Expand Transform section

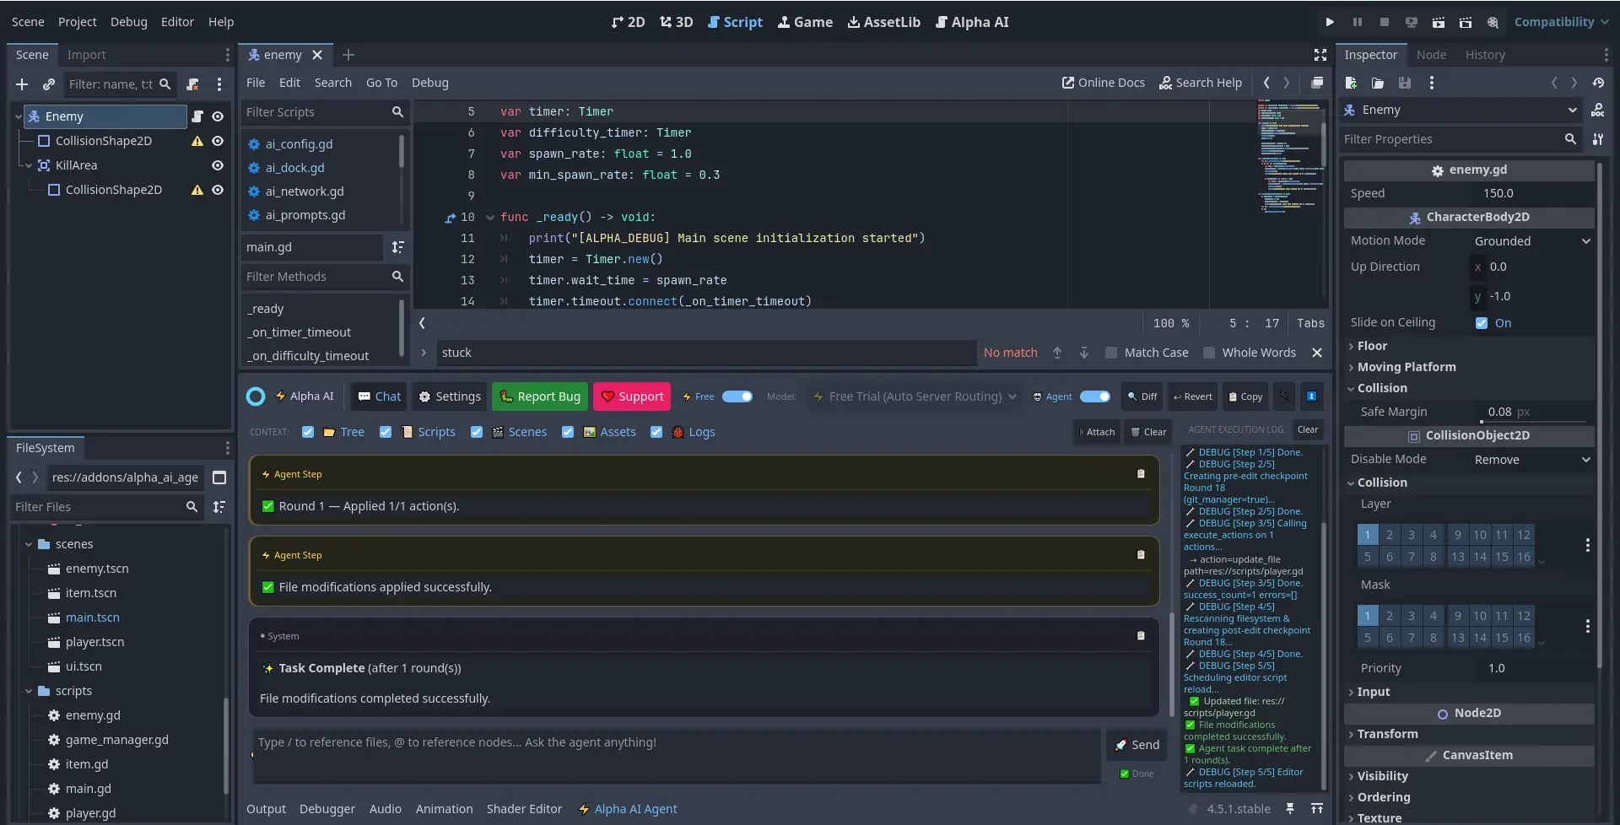(x=1387, y=734)
